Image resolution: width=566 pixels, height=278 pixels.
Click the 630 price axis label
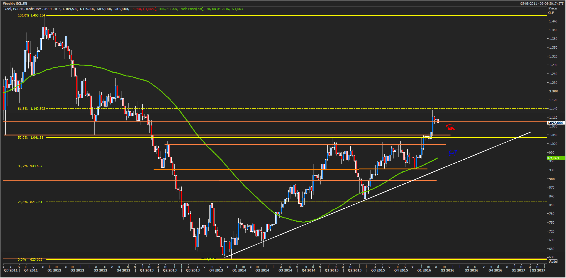[552, 257]
